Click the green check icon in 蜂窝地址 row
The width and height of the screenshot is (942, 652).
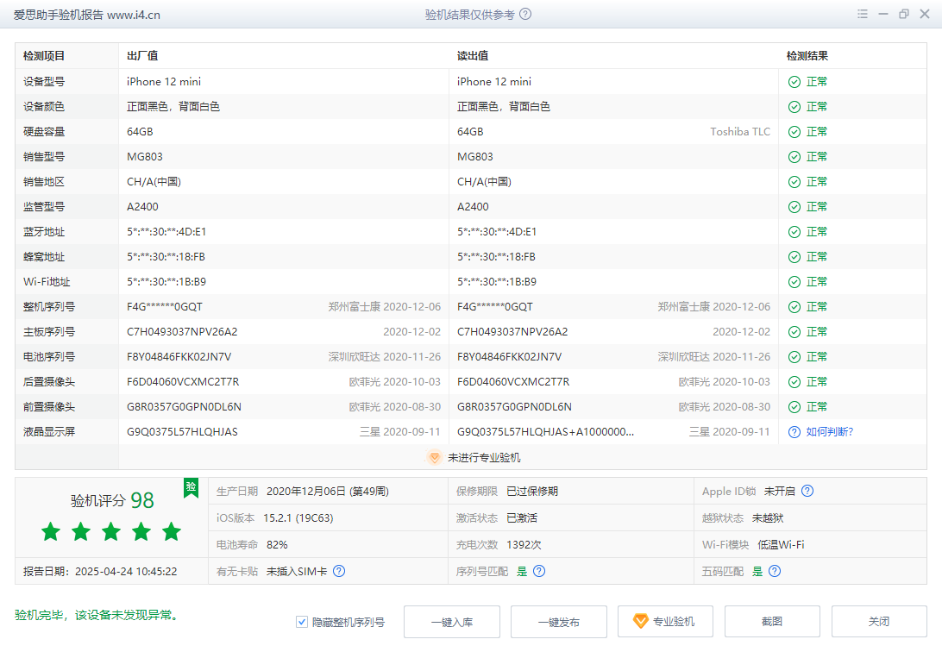pos(794,257)
